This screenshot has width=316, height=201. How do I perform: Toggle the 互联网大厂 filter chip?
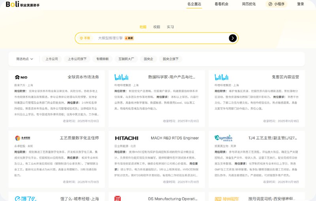(x=126, y=59)
